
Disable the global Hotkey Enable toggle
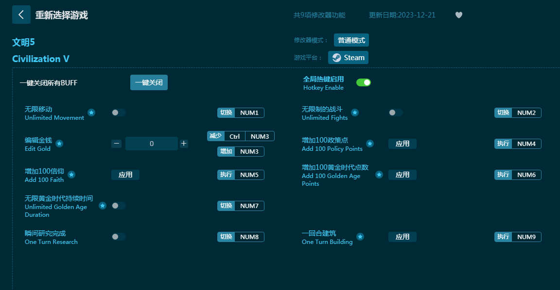click(363, 82)
